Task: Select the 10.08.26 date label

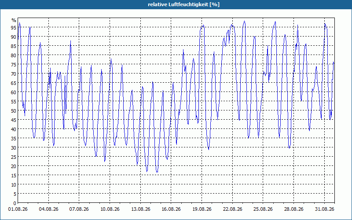Action: click(x=110, y=209)
